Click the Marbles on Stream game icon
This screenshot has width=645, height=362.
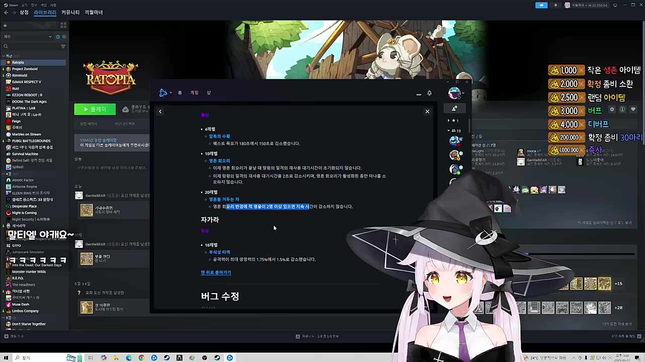(x=9, y=134)
